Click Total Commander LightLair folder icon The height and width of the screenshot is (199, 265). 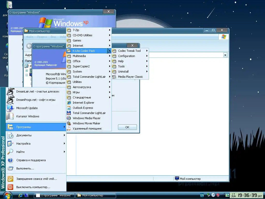[69, 77]
